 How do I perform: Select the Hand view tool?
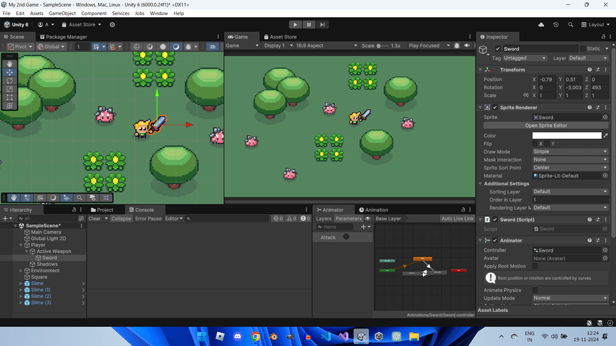point(10,64)
